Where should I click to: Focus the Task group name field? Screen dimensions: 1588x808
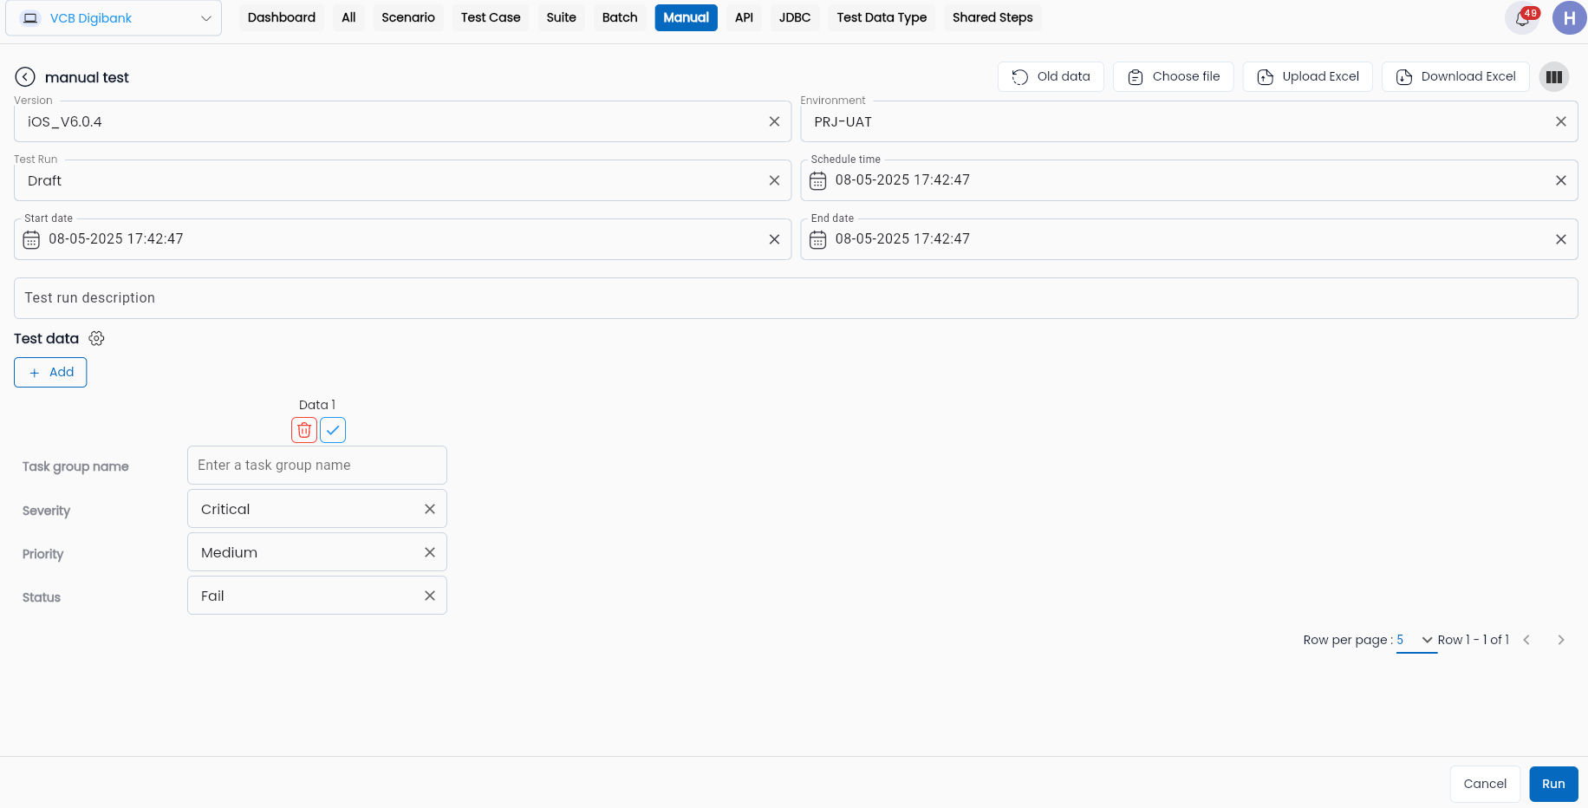coord(317,466)
